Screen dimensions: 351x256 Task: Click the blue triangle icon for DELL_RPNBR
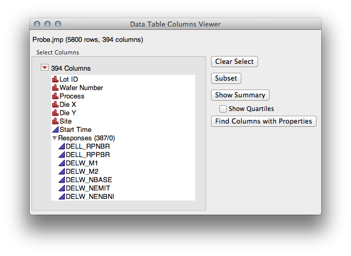click(x=61, y=147)
